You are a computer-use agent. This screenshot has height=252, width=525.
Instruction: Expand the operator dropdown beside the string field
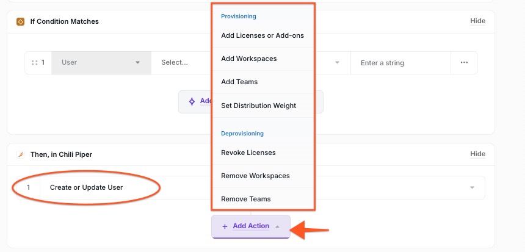coord(336,62)
